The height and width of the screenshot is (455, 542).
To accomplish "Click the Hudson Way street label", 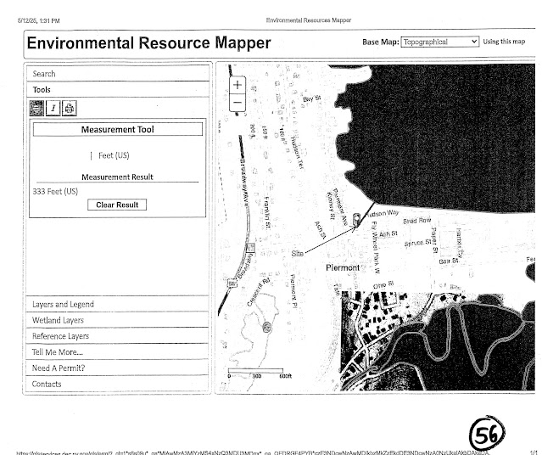I will [382, 213].
